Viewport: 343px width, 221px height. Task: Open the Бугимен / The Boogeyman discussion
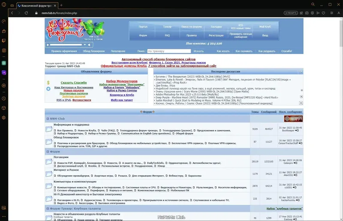193,77
